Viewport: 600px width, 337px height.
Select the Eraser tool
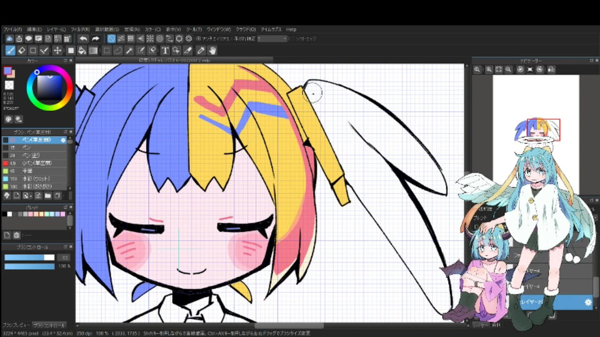pyautogui.click(x=22, y=51)
